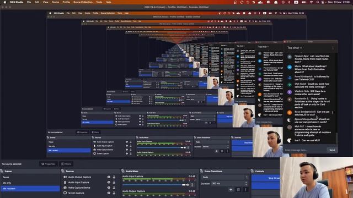Screen dimensions: 353x198
Task: Select the Pause scene
Action: [x=30, y=177]
